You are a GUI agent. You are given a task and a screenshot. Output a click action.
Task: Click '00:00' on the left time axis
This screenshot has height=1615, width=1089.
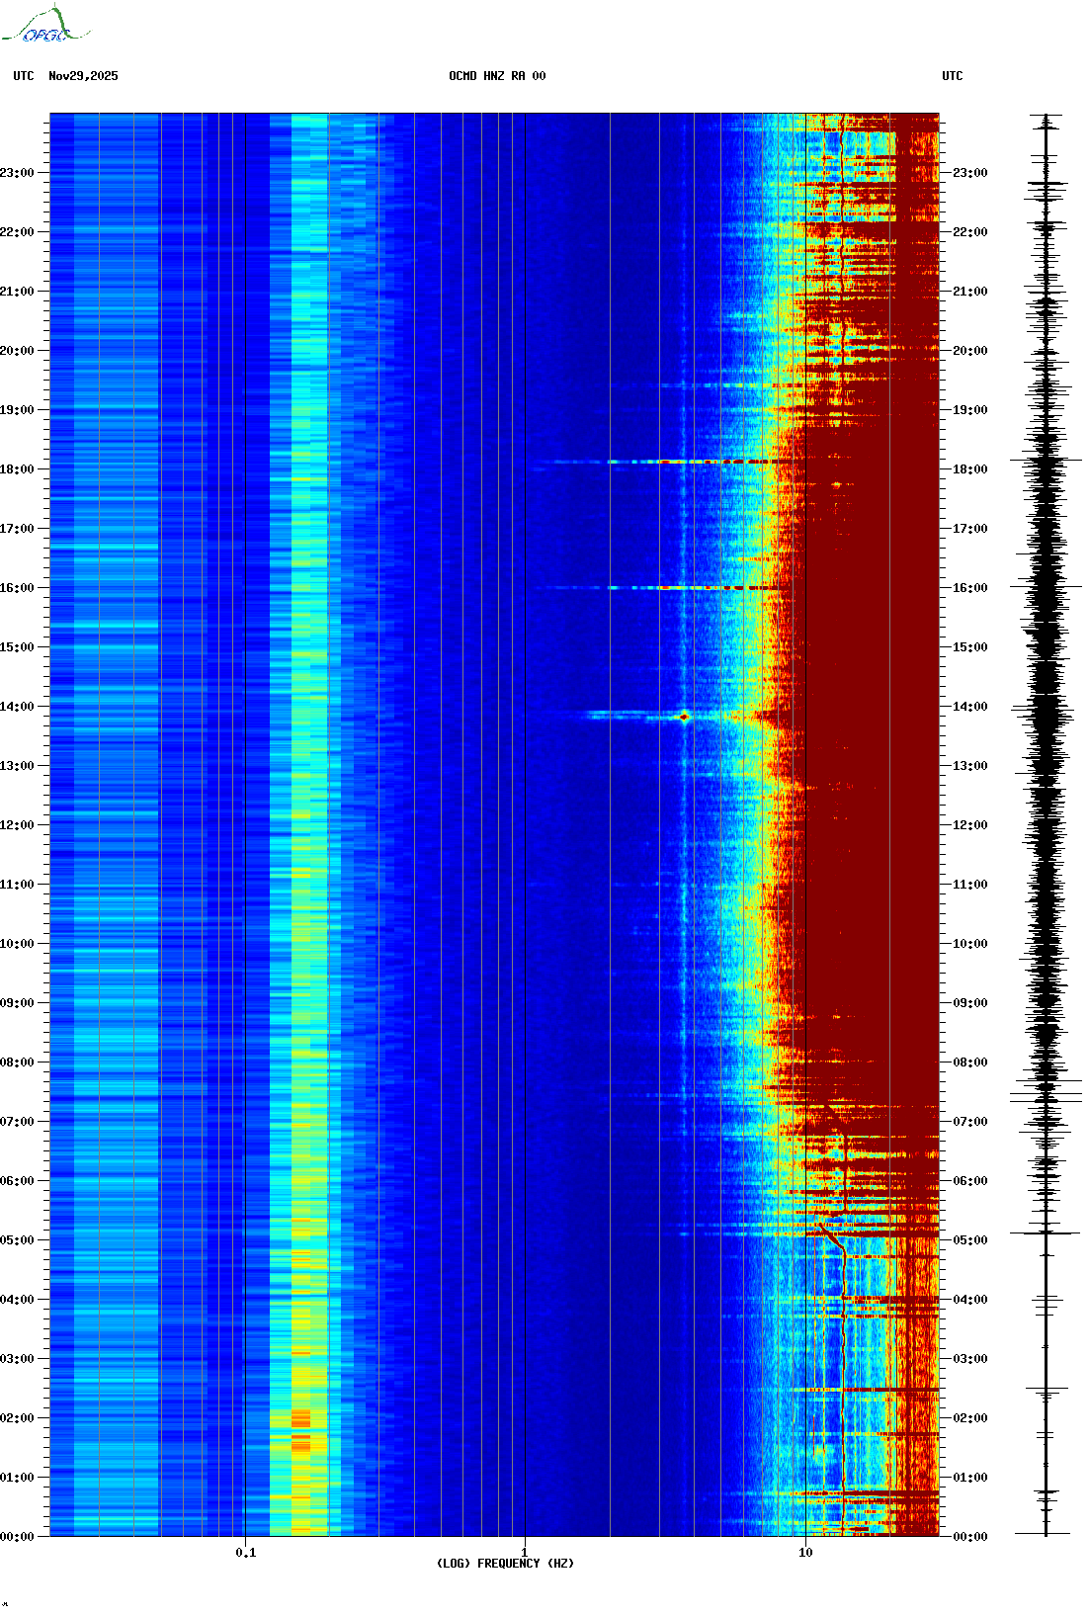point(17,1537)
